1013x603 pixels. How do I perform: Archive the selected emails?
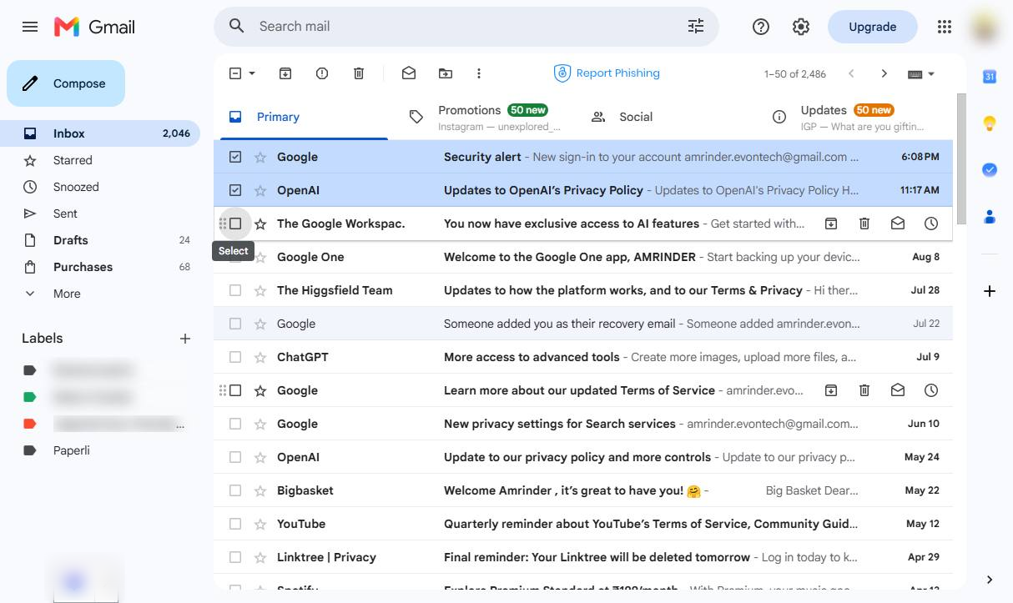pyautogui.click(x=285, y=73)
